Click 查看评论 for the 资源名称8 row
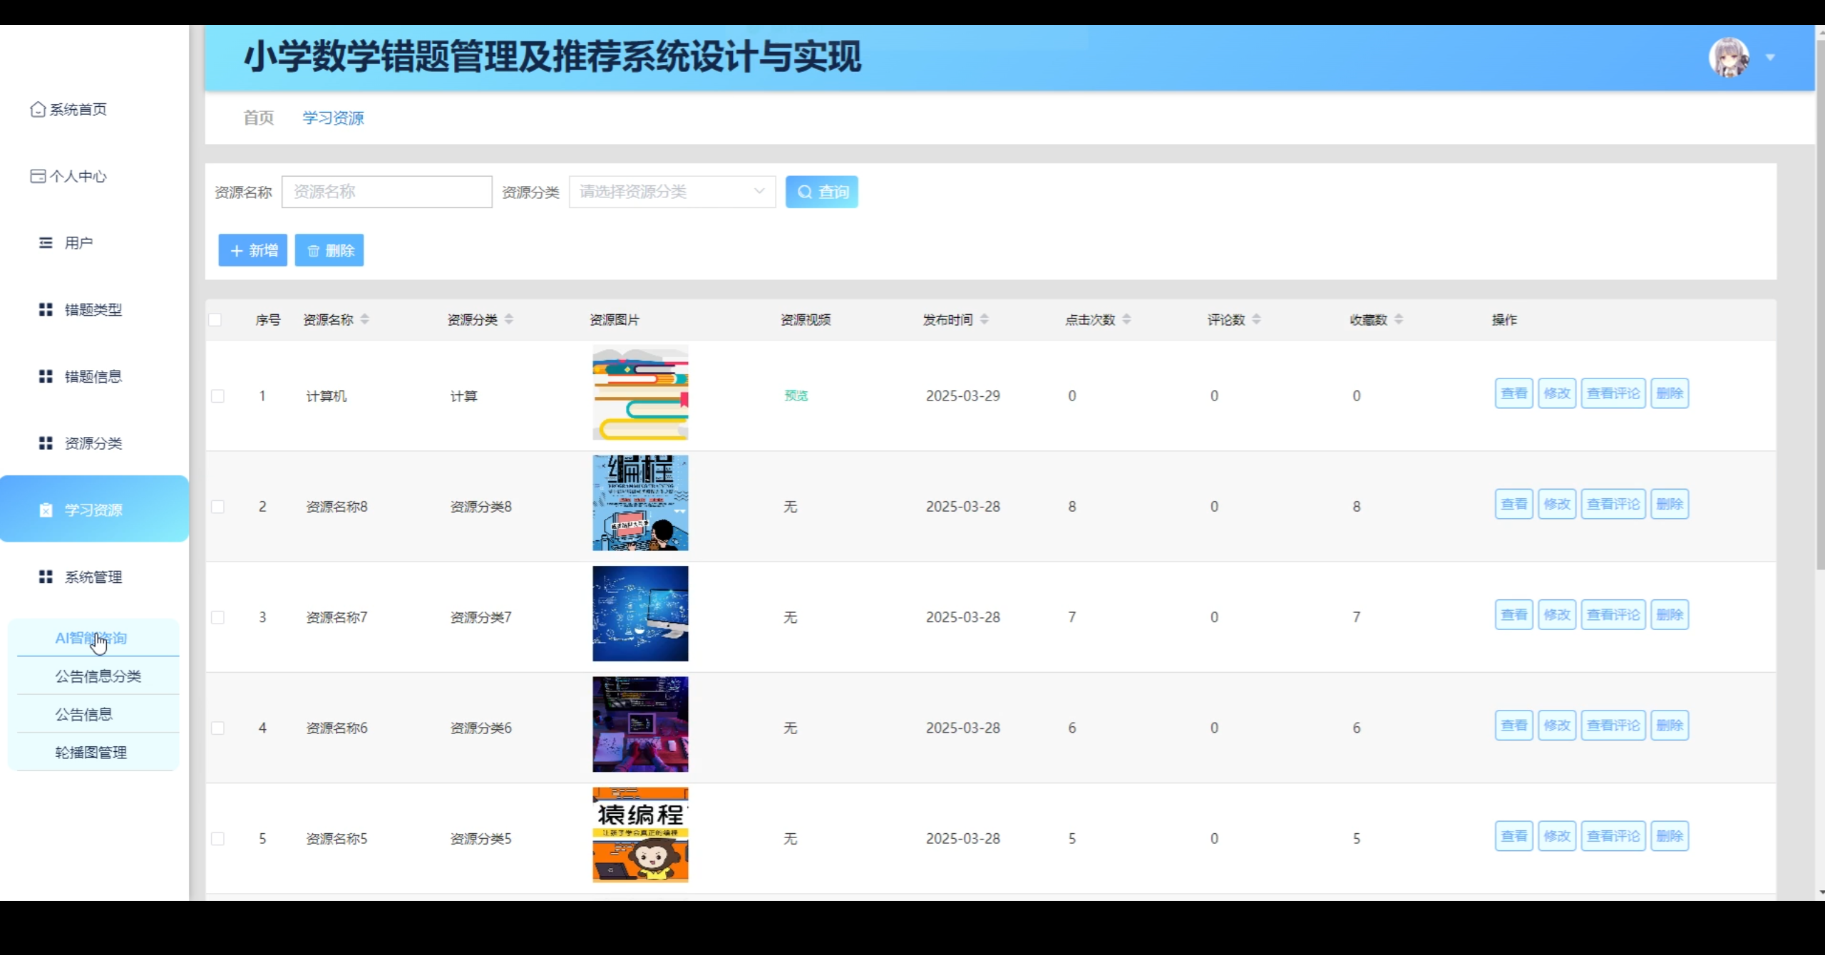1825x955 pixels. (x=1613, y=505)
